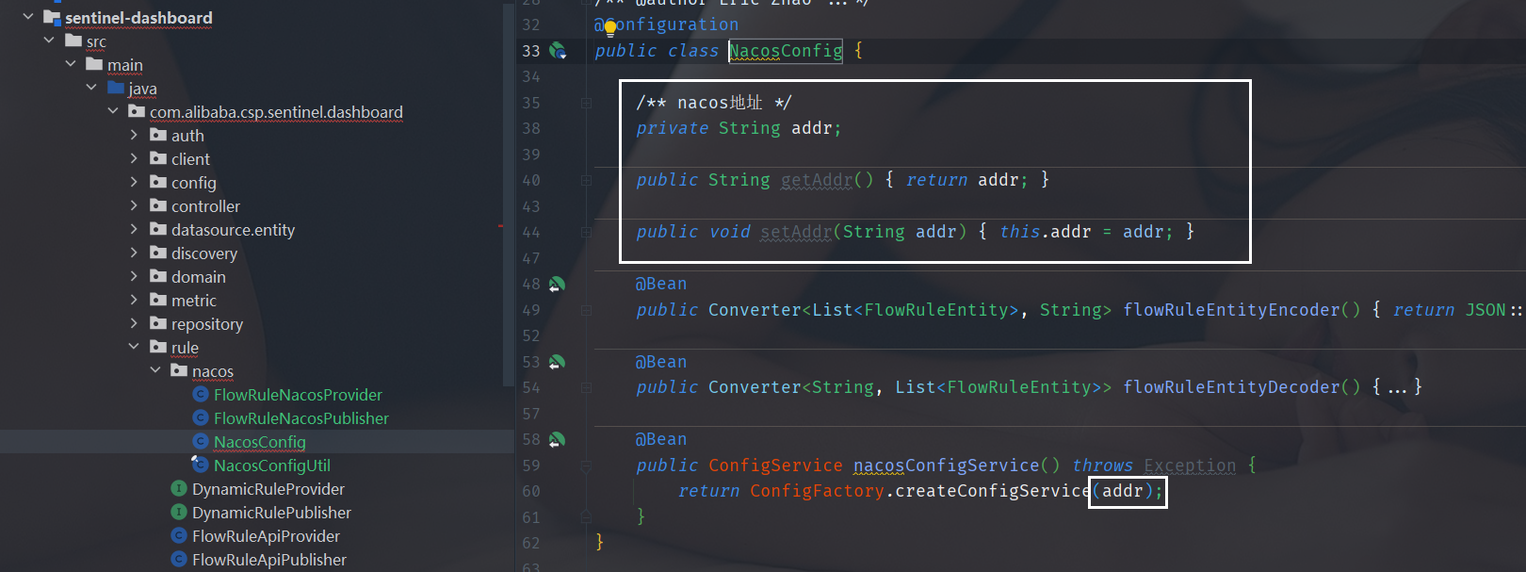Viewport: 1526px width, 572px height.
Task: Select the sentinel-dashboard module folder icon
Action: pos(52,17)
